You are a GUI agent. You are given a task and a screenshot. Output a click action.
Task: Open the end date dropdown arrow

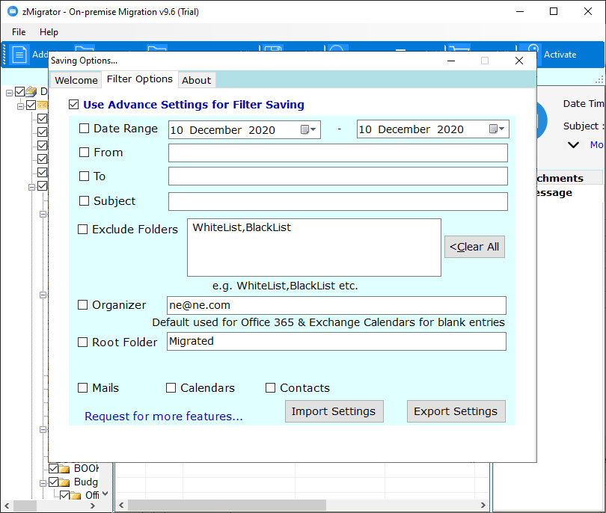[x=502, y=129]
